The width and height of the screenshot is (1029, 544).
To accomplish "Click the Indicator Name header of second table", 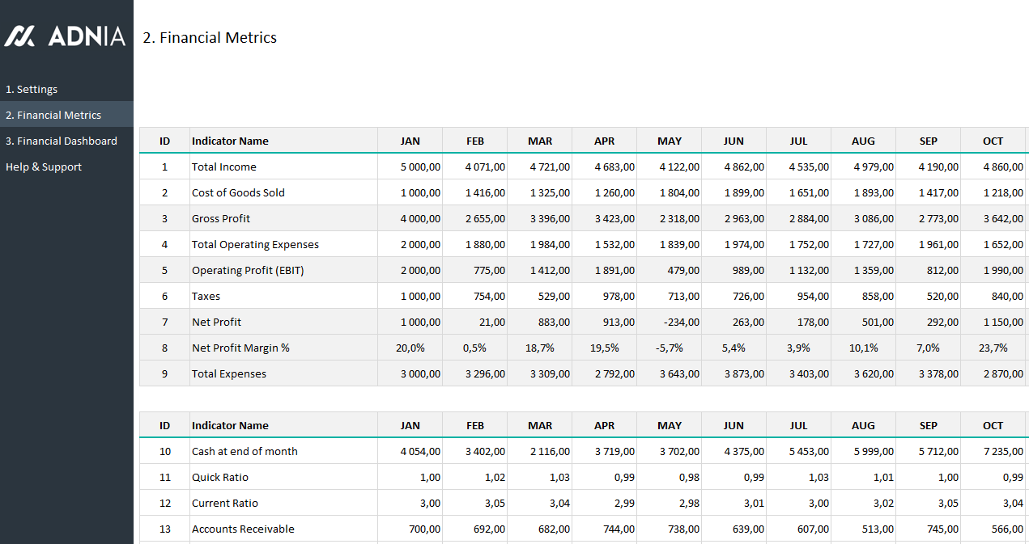I will click(x=230, y=426).
